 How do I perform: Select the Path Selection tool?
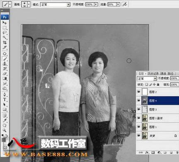pos(5,104)
